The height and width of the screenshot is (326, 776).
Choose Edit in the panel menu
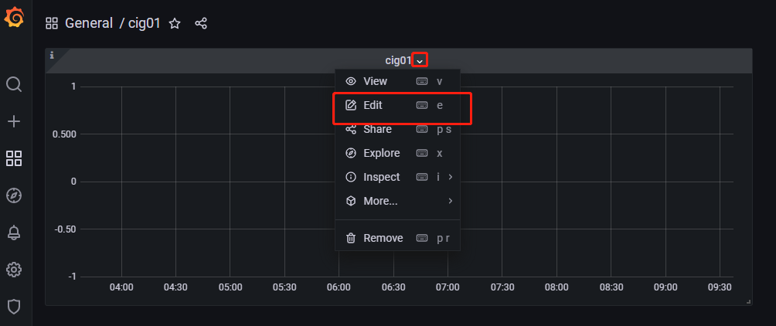373,105
